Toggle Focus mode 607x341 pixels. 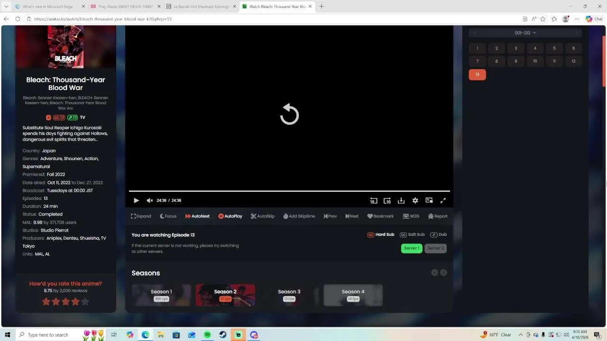coord(168,216)
